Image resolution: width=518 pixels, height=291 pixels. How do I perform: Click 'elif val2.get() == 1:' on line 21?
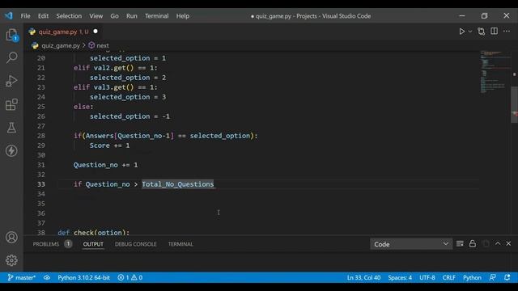point(116,68)
